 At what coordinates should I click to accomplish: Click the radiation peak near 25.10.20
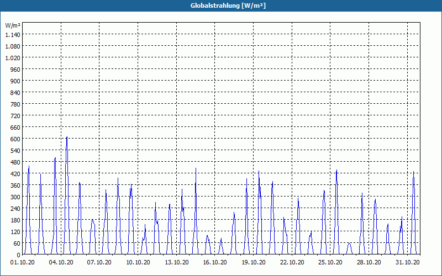click(x=336, y=171)
